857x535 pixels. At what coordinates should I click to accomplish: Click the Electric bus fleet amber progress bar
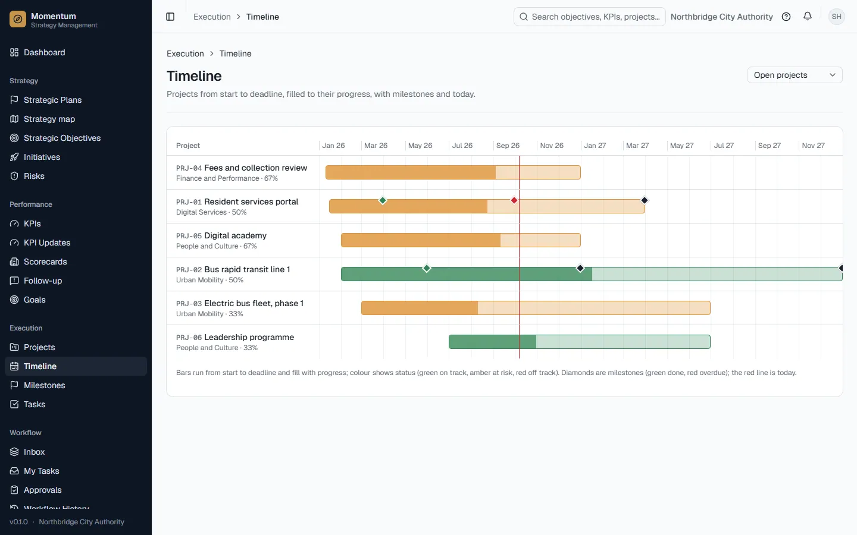tap(536, 308)
